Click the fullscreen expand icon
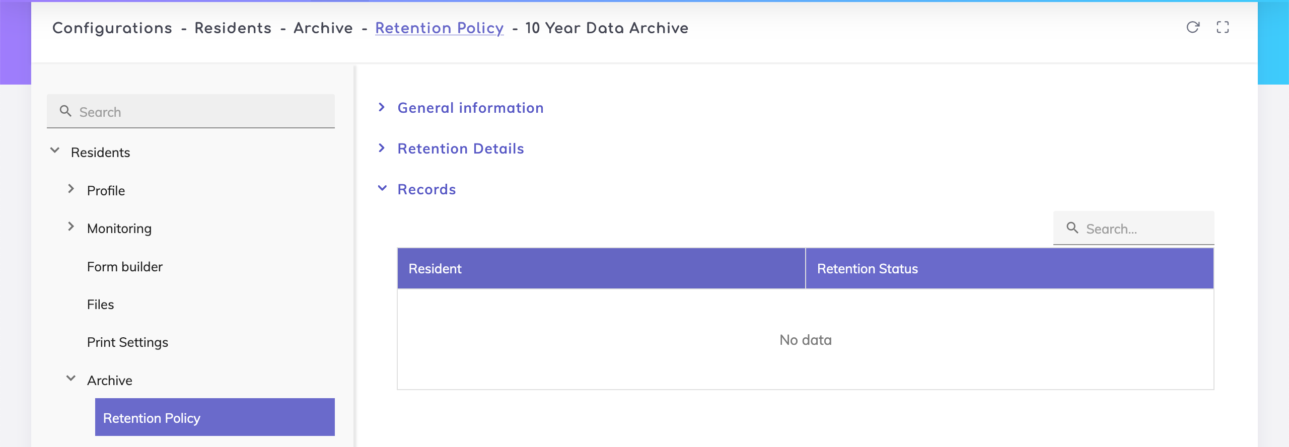The image size is (1289, 447). pyautogui.click(x=1223, y=27)
